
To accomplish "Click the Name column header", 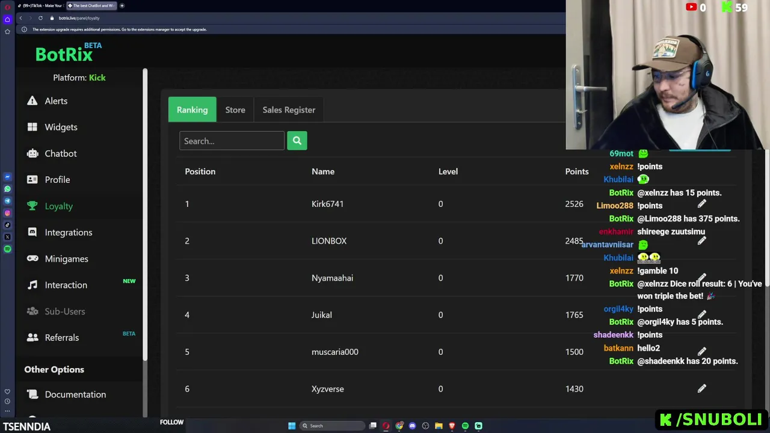I will [323, 171].
